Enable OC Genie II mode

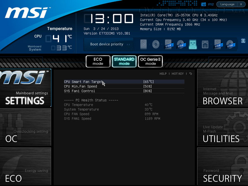coord(150,61)
